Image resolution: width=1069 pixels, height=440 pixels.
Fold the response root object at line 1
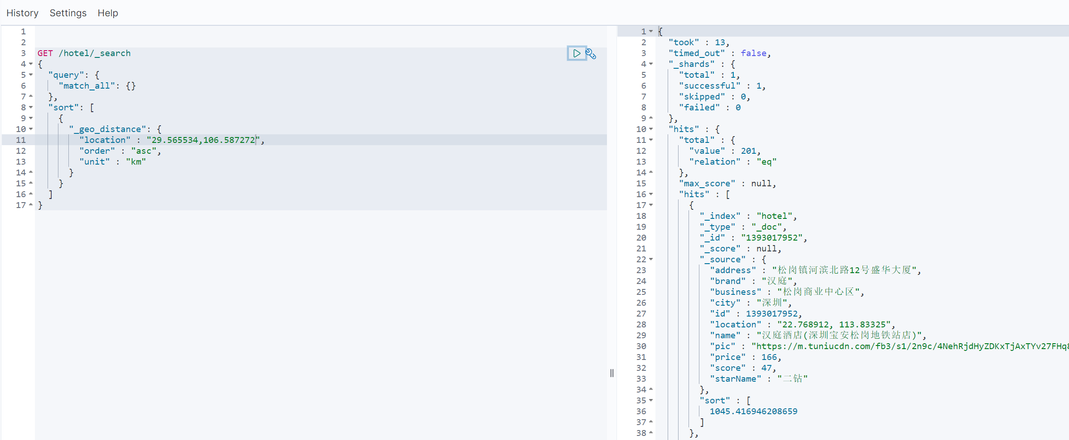point(651,31)
